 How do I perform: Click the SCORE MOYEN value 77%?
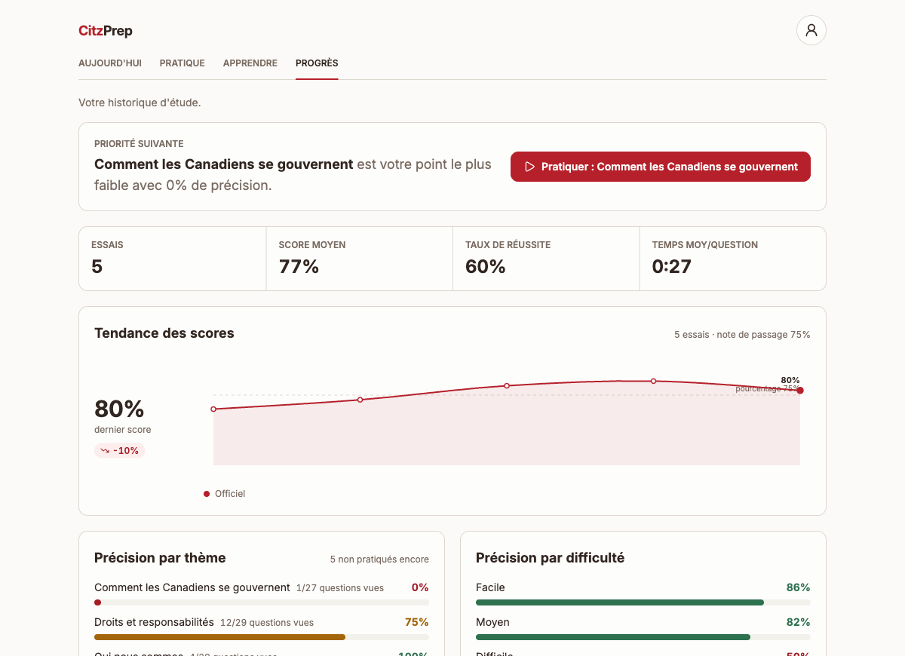pos(299,266)
